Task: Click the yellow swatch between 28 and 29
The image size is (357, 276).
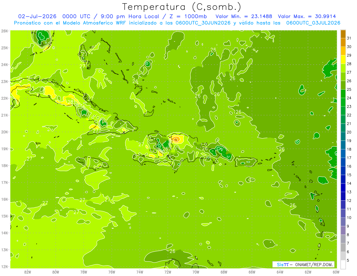Action: point(343,60)
